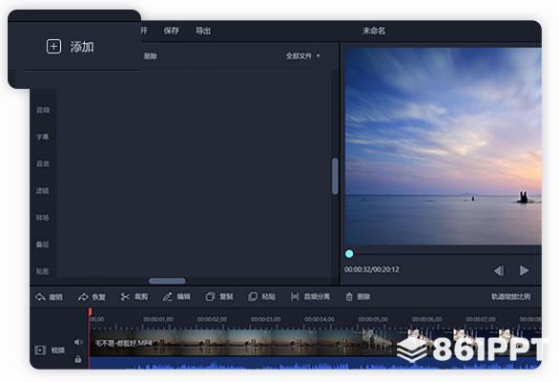Open the pencil edit (编辑) tool

coord(167,297)
